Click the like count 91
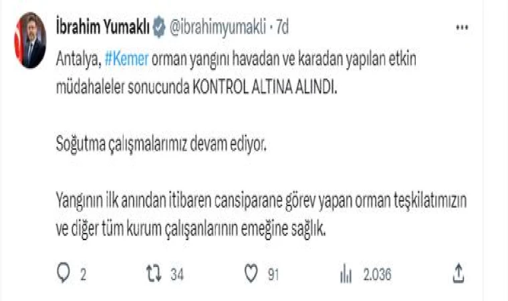The height and width of the screenshot is (301, 508). point(273,274)
